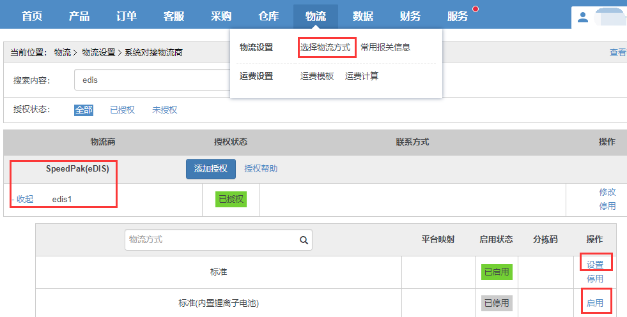Click 修改 for edis1 account
The image size is (627, 317).
(607, 192)
